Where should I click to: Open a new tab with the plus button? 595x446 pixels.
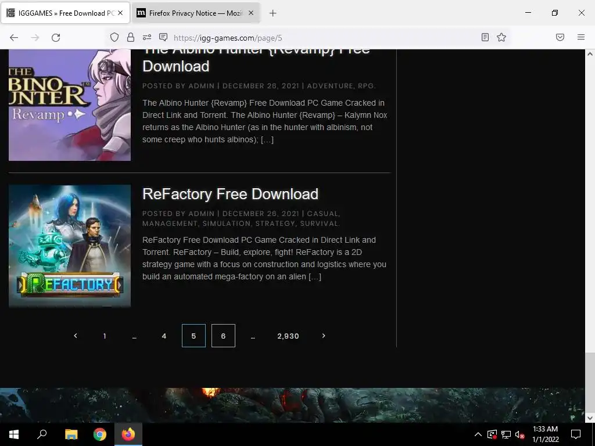273,13
